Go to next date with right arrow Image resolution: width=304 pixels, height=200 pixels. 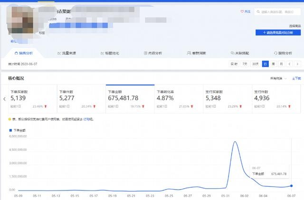click(x=297, y=64)
